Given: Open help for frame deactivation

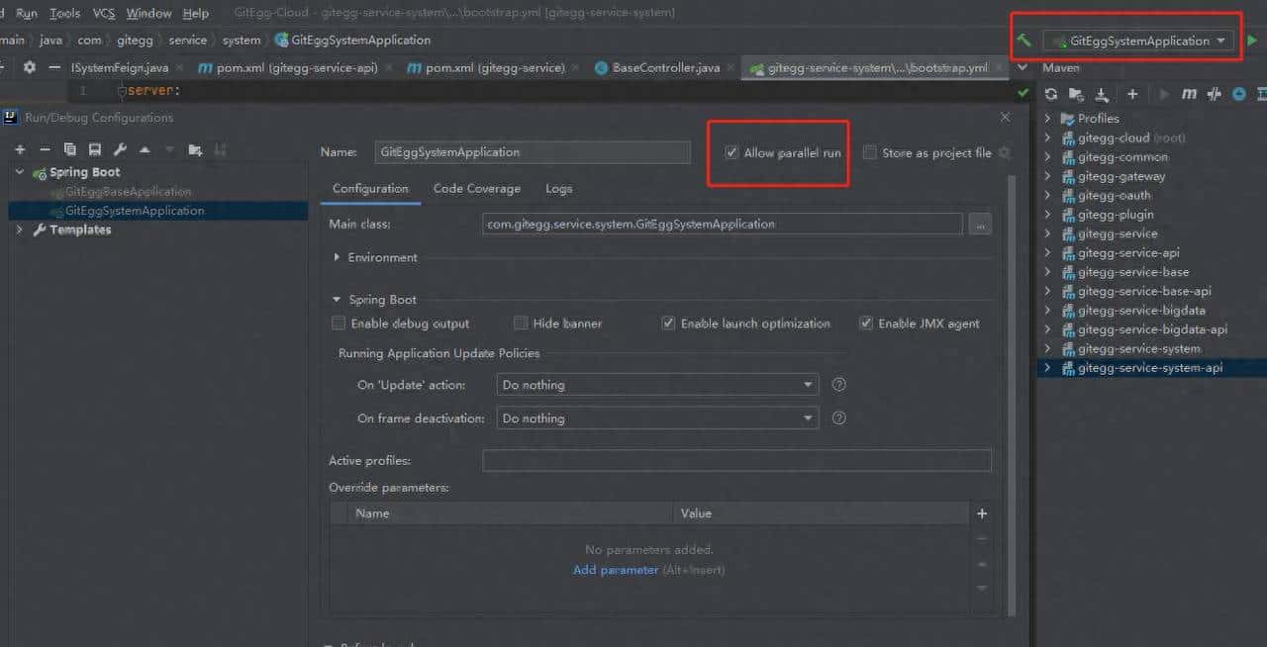Looking at the screenshot, I should coord(839,418).
